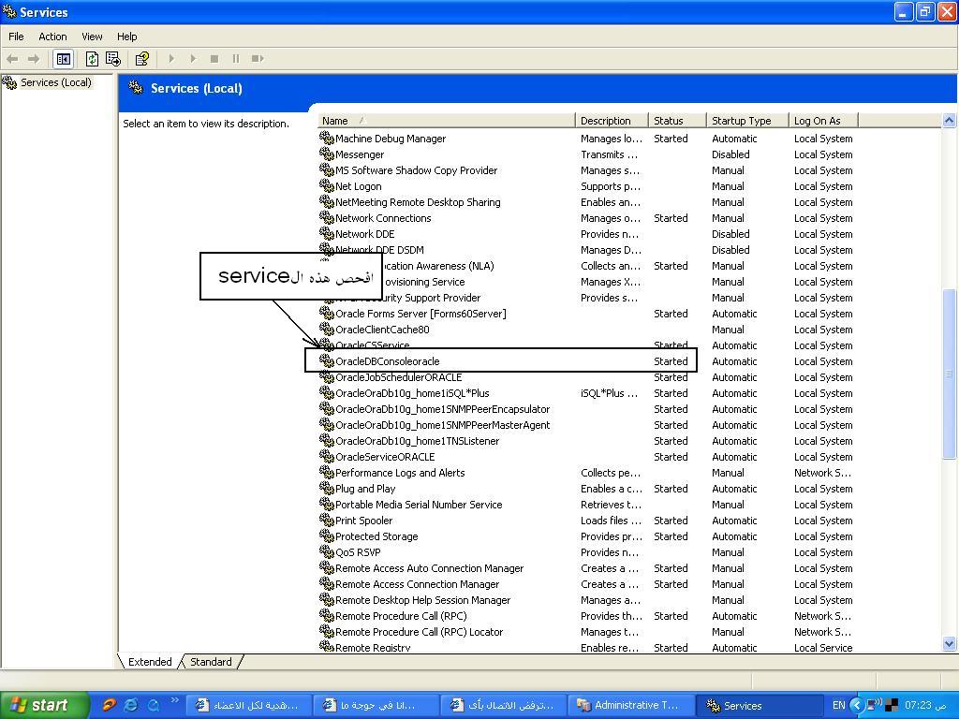The height and width of the screenshot is (719, 959).
Task: Click the Refresh toolbar icon
Action: [92, 59]
